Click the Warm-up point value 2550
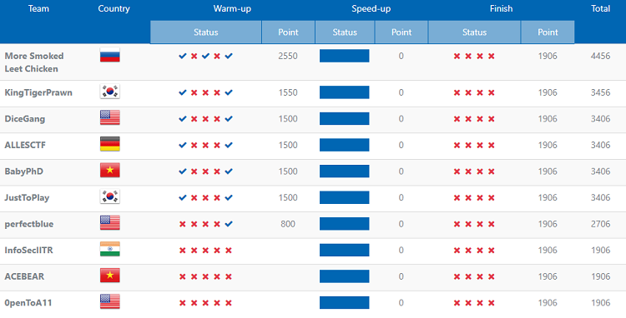626x318 pixels. coord(288,56)
